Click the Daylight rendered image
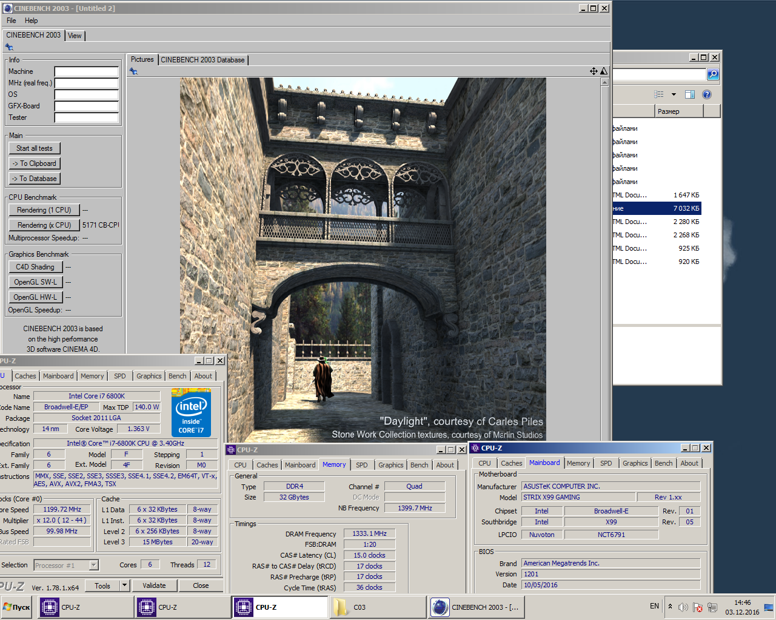This screenshot has width=776, height=620. point(363,259)
